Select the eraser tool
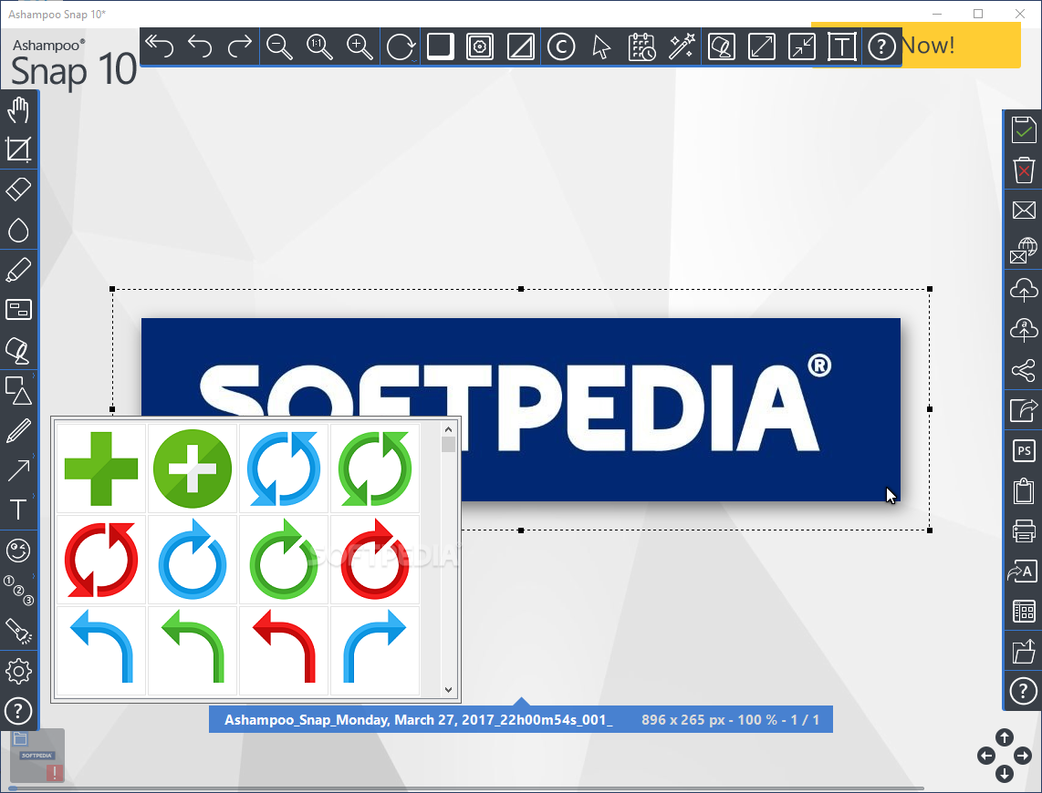The image size is (1042, 793). (18, 189)
